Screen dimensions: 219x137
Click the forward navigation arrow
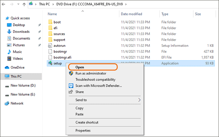[13, 5]
